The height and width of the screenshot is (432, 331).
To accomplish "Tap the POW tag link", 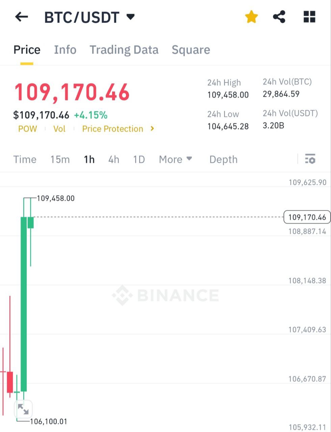I will pyautogui.click(x=28, y=129).
